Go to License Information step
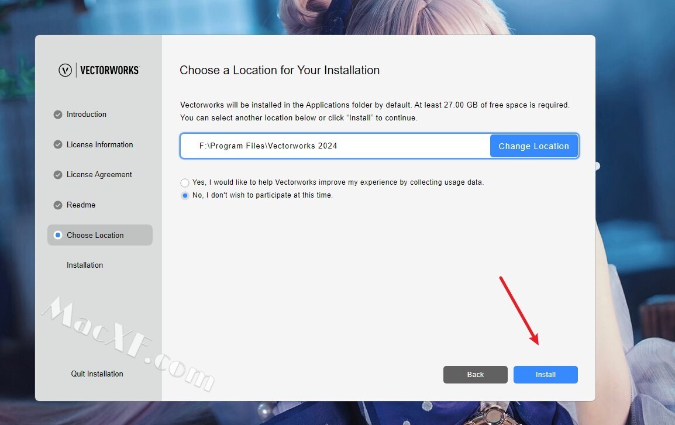675x425 pixels. pos(100,144)
